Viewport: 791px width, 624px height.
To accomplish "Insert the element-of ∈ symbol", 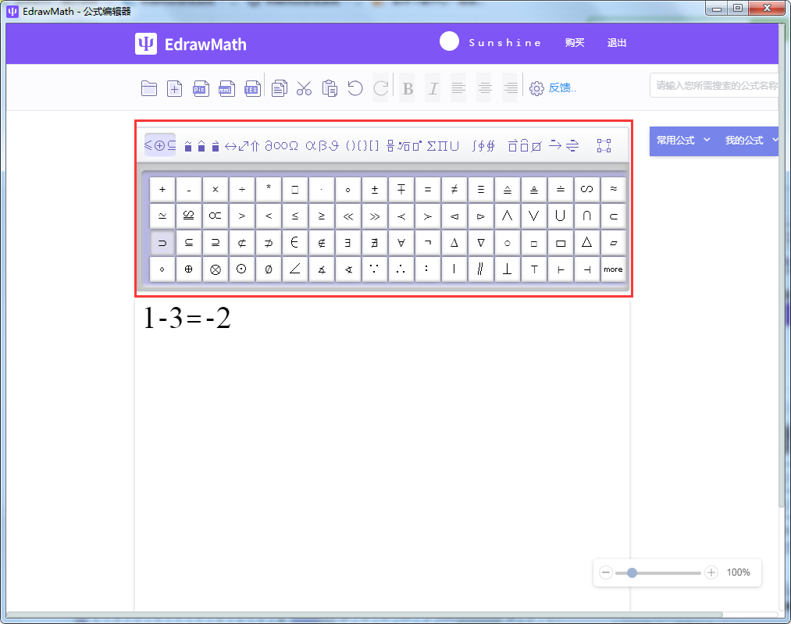I will click(x=295, y=243).
